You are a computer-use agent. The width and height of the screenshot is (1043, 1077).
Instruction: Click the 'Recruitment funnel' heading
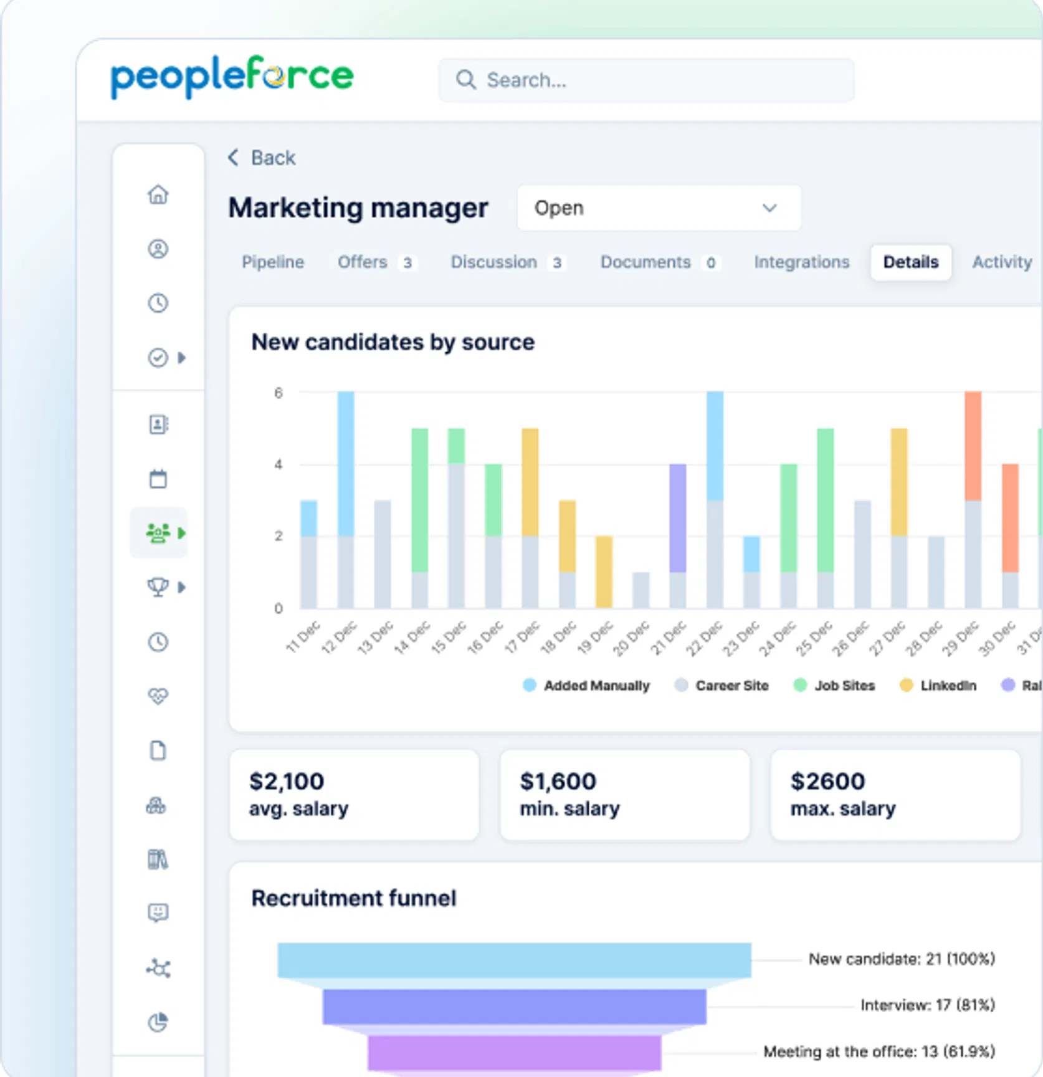pyautogui.click(x=354, y=898)
